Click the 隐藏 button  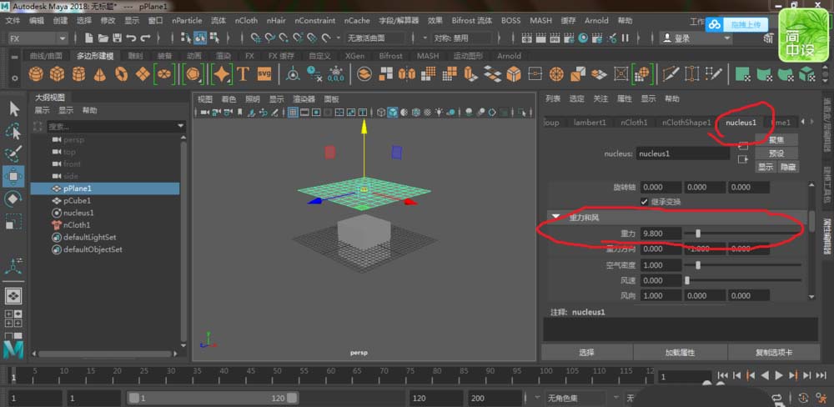(788, 167)
